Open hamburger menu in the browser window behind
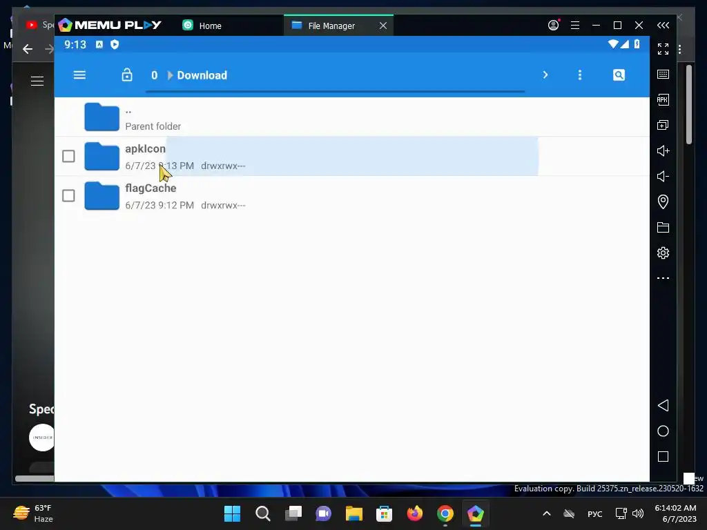The height and width of the screenshot is (530, 707). tap(37, 81)
